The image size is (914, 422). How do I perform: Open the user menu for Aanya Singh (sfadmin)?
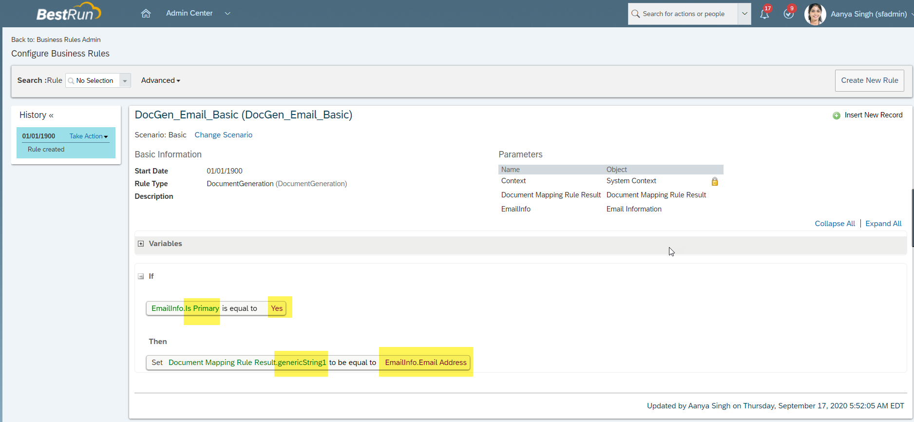click(872, 14)
